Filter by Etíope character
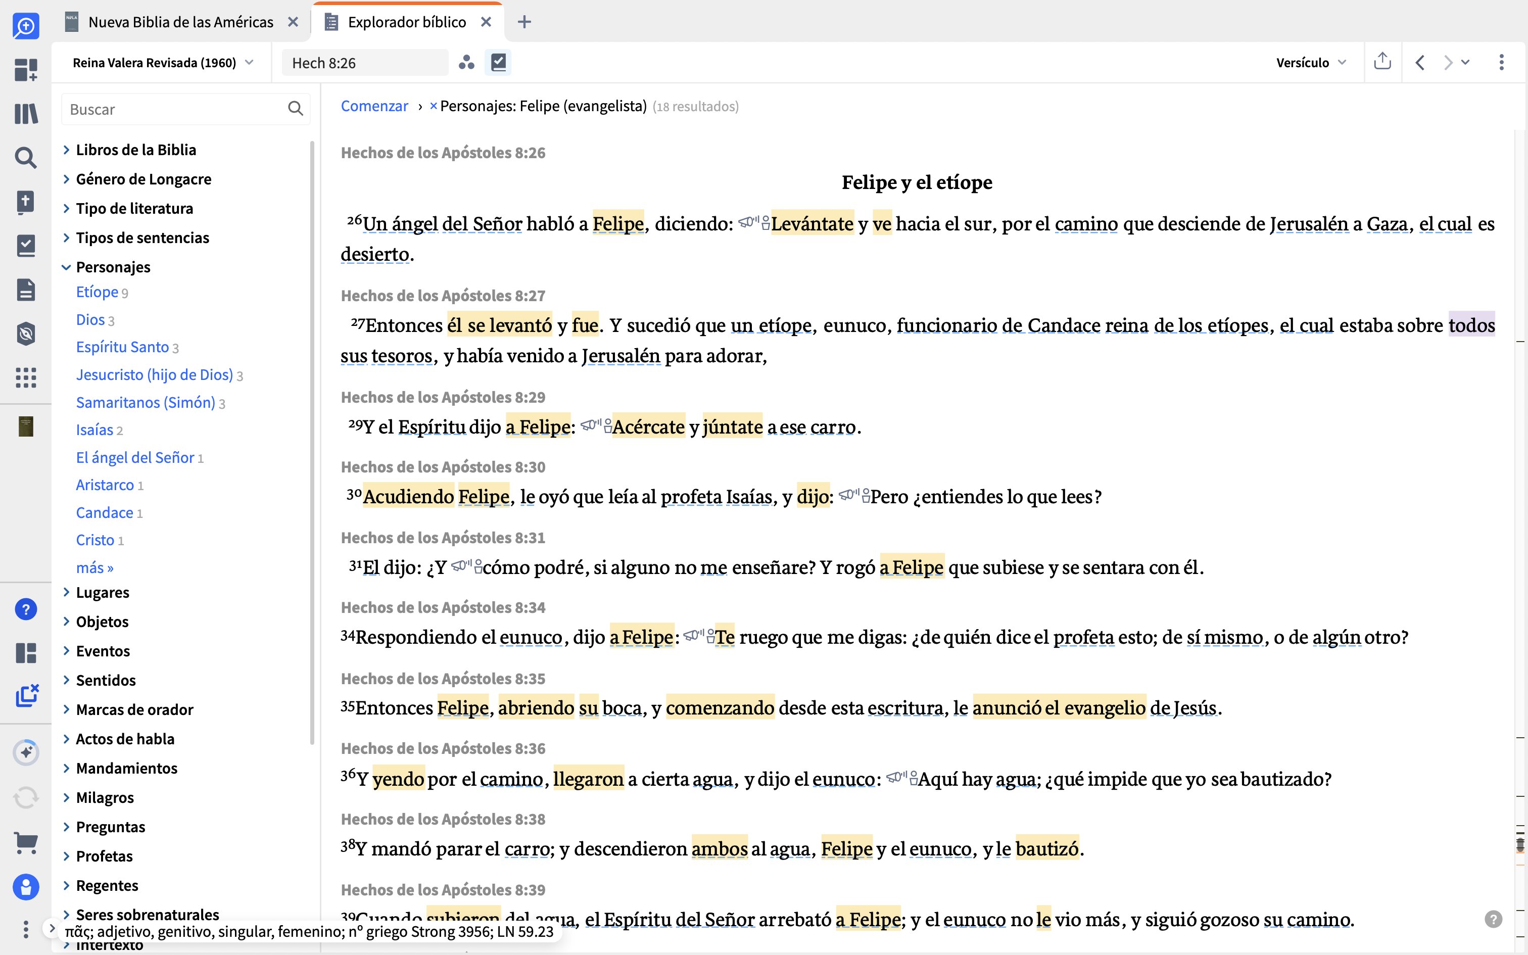This screenshot has height=955, width=1528. click(97, 292)
